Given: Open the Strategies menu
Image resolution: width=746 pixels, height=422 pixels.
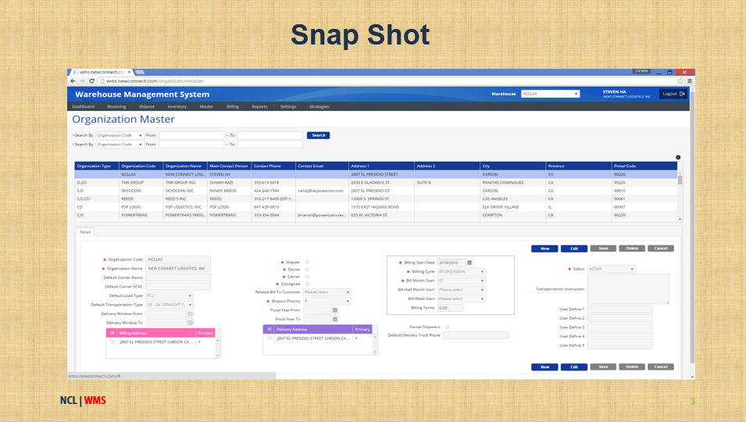Looking at the screenshot, I should click(319, 106).
